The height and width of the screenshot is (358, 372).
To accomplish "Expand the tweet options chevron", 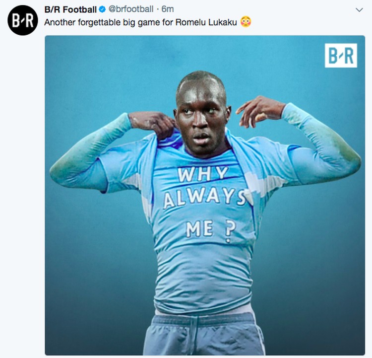I will tap(360, 10).
